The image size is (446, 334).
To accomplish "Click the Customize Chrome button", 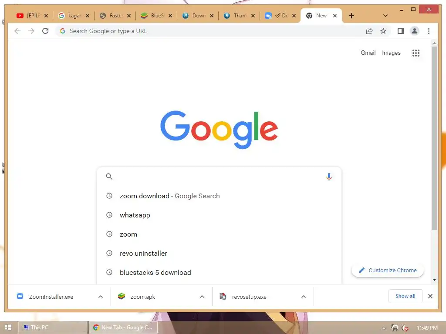I will 387,270.
